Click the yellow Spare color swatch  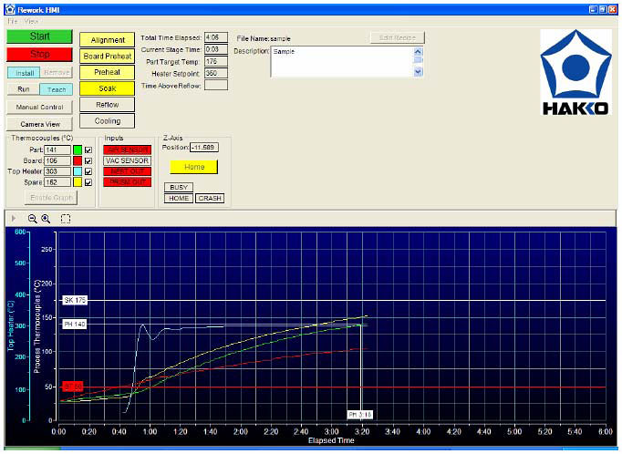78,182
